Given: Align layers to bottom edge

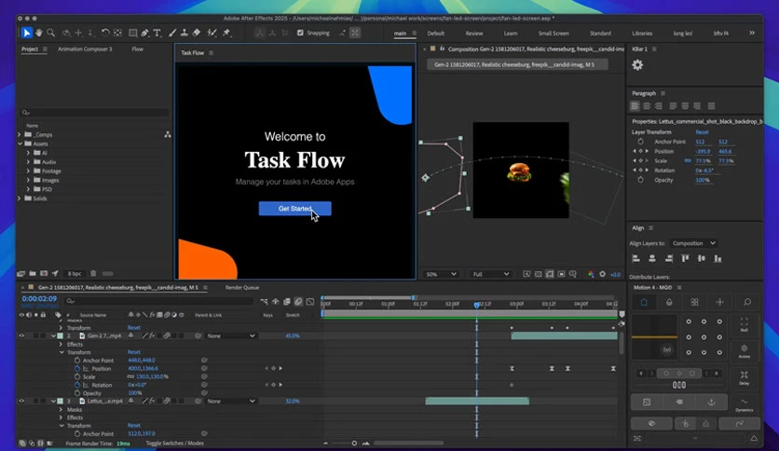Looking at the screenshot, I should pos(717,259).
